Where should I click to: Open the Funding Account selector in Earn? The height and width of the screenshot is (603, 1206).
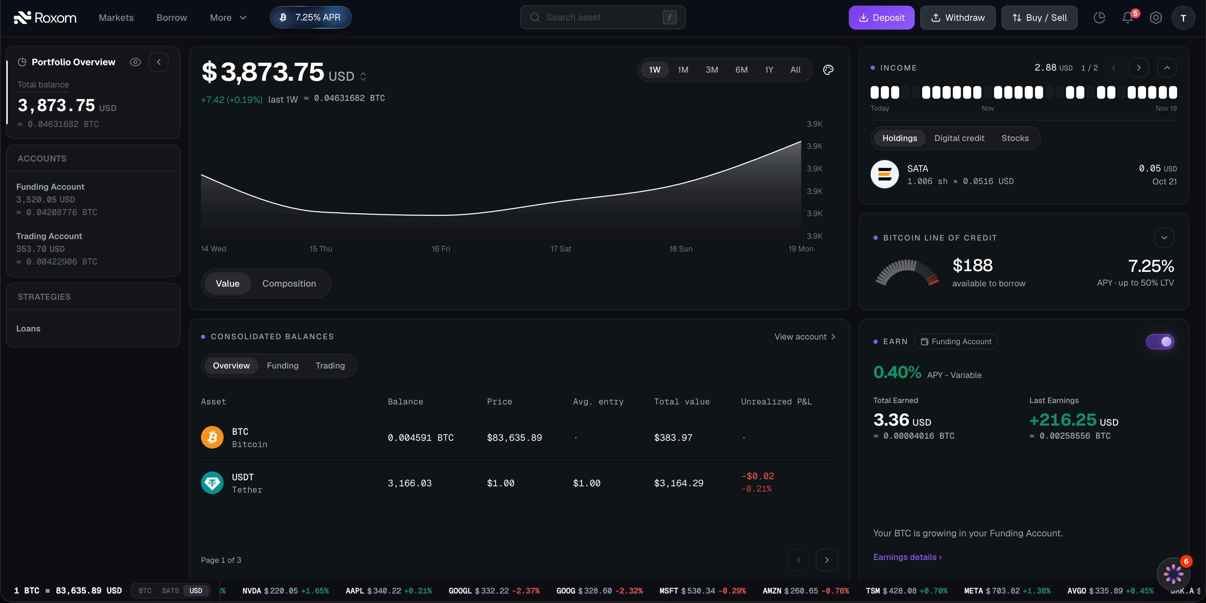coord(956,342)
